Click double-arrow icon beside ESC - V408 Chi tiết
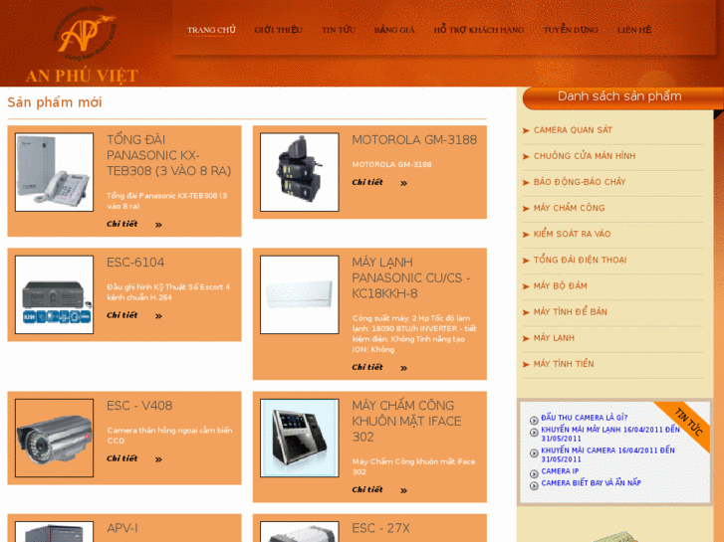Screen dimensions: 724x542 pos(158,459)
